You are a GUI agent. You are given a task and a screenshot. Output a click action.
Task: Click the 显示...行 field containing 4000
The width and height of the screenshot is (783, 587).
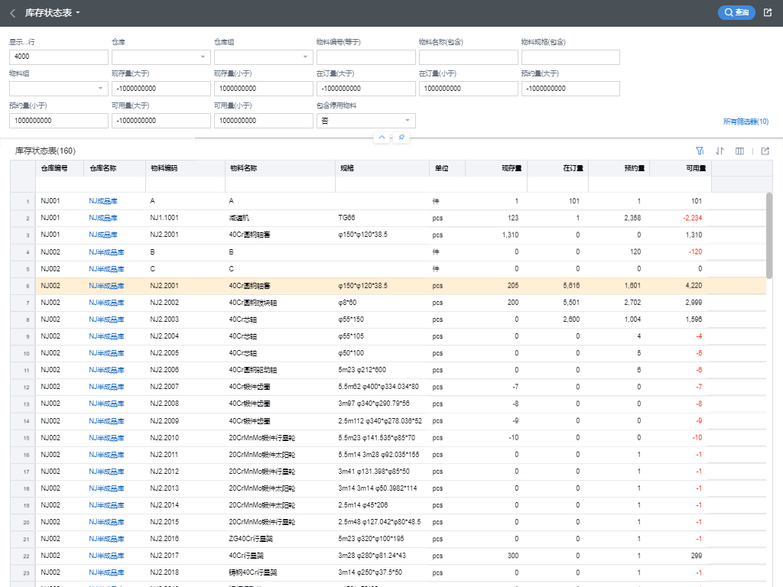pos(58,57)
